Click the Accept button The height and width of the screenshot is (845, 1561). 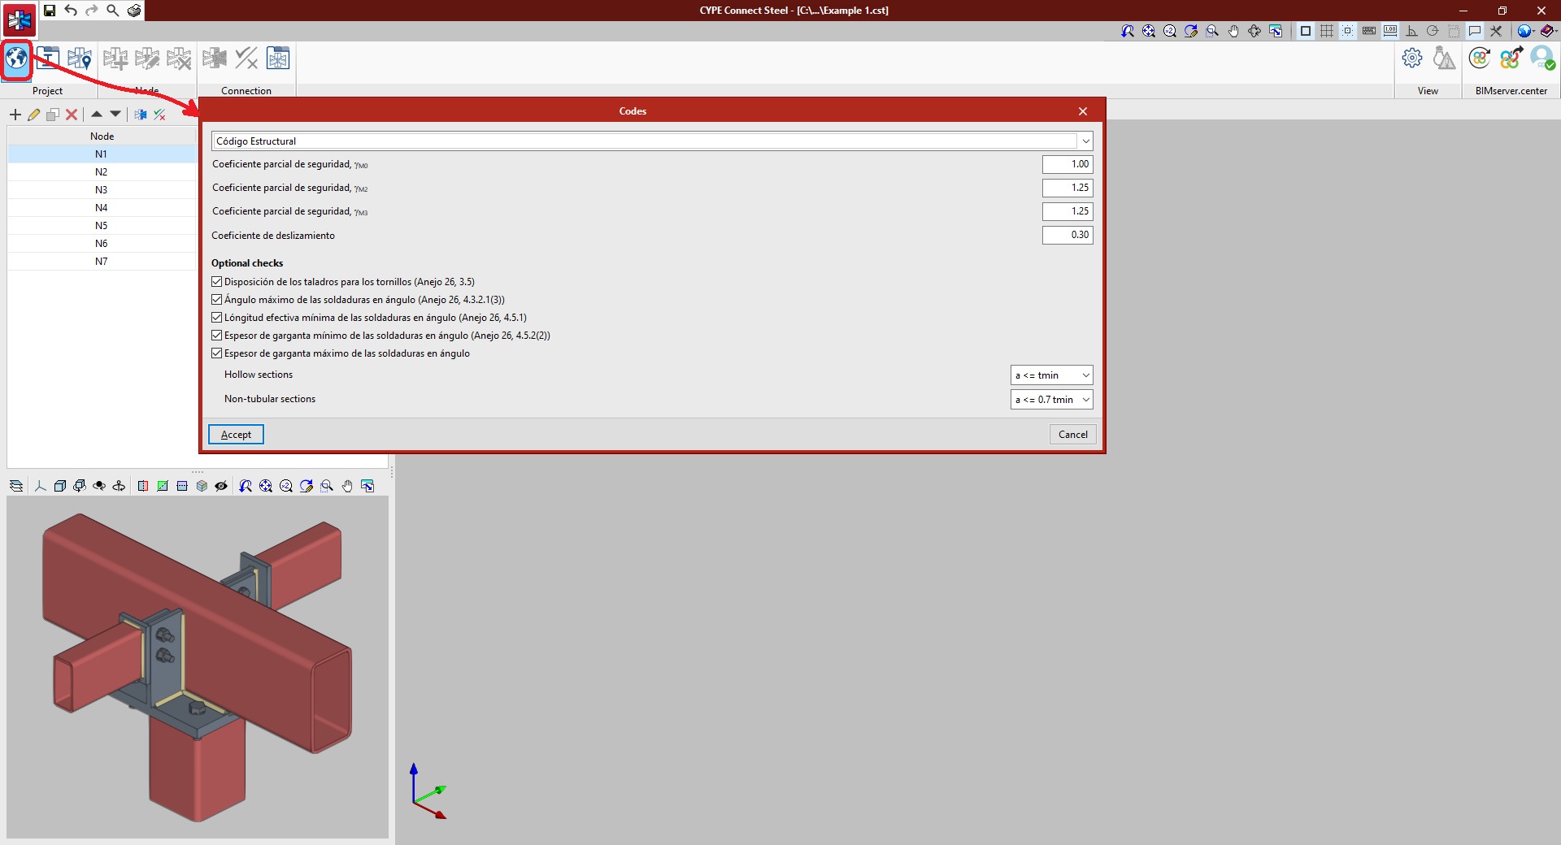tap(236, 435)
